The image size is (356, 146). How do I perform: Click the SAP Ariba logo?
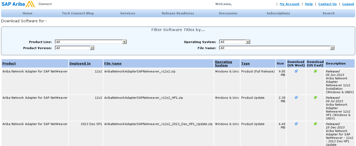[18, 4]
